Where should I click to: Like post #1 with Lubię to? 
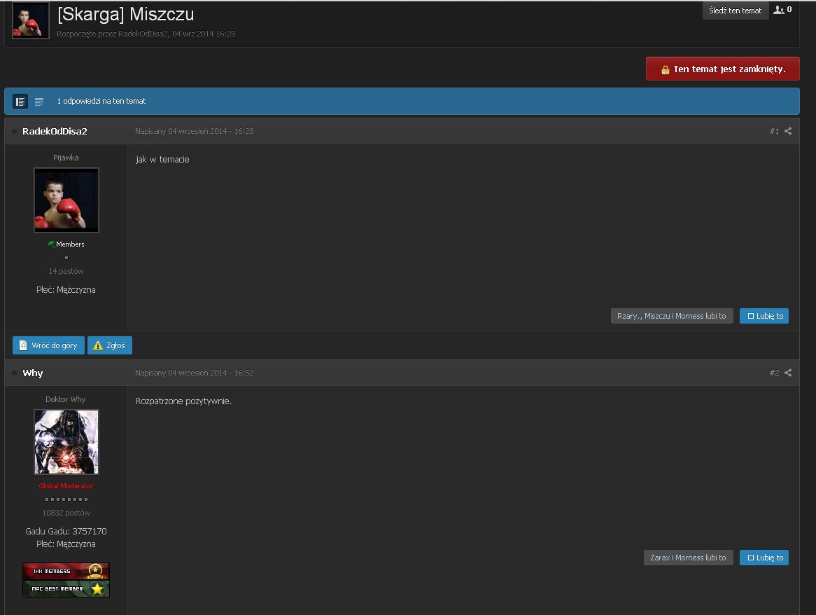764,316
